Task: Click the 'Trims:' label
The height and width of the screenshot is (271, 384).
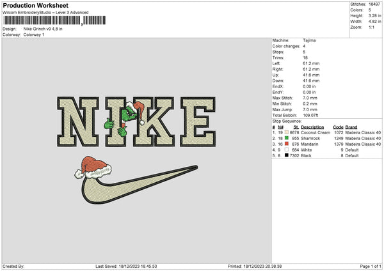Action: (x=278, y=58)
